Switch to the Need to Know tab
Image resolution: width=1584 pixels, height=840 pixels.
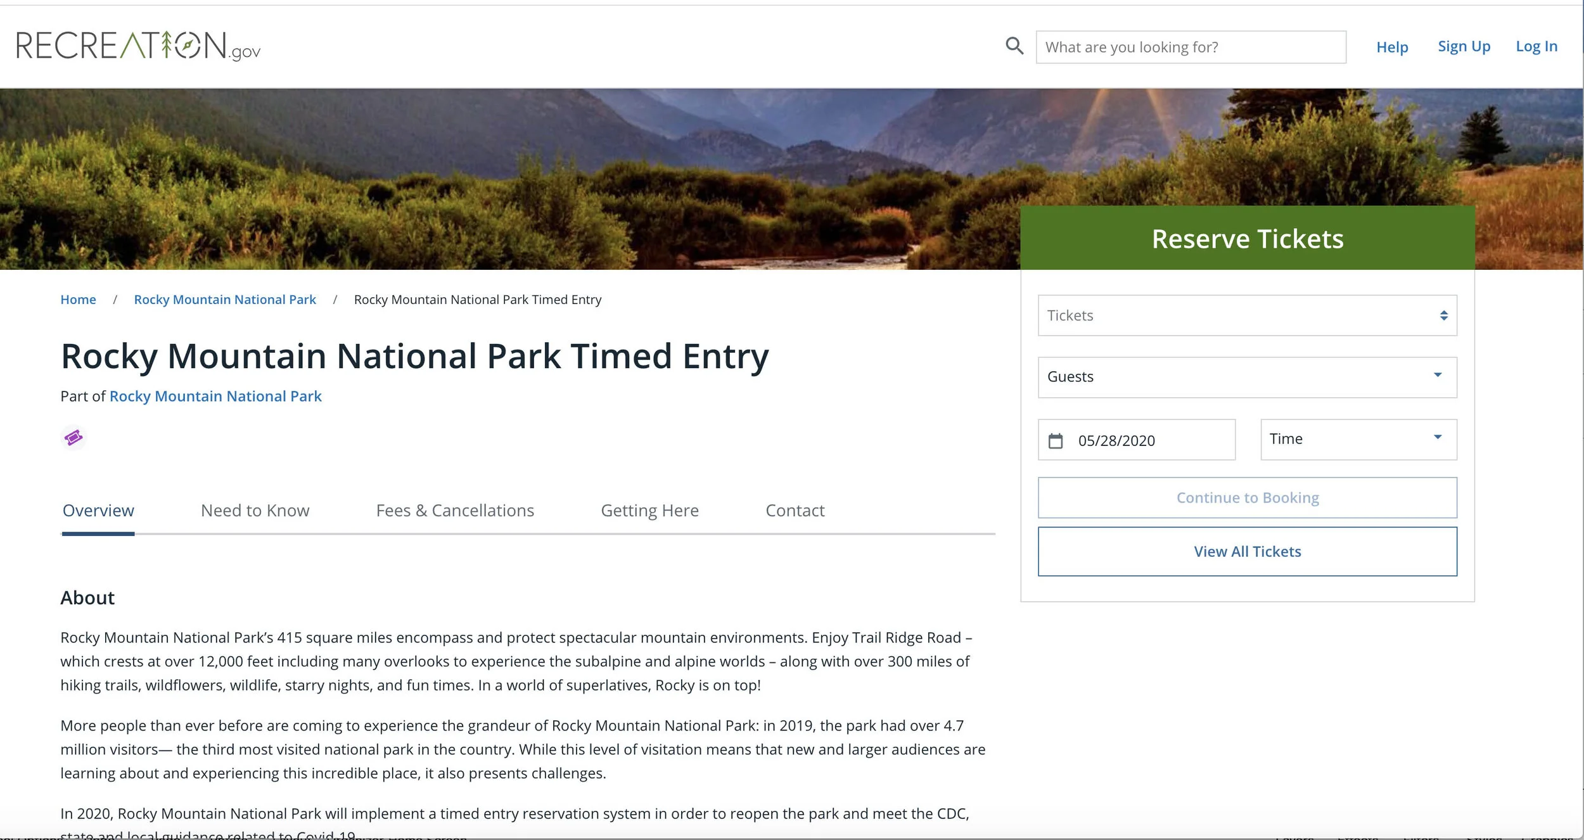point(255,511)
